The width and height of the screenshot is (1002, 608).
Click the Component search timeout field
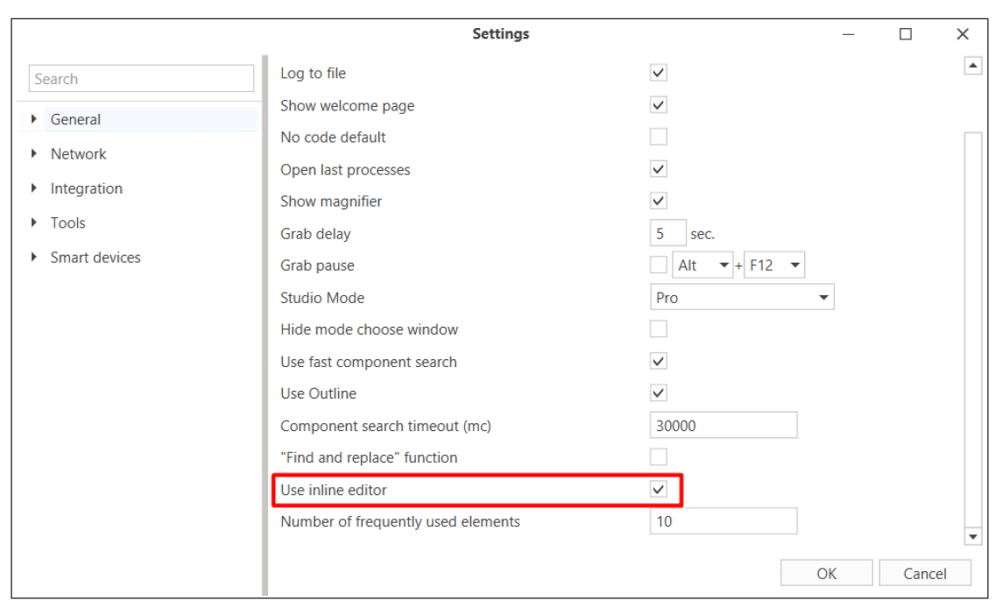(723, 426)
